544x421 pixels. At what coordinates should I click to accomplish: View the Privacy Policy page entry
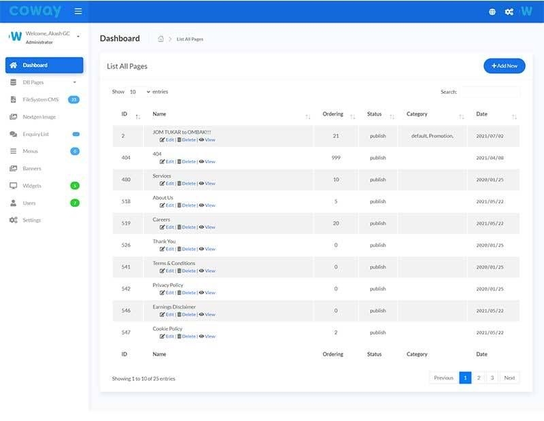click(207, 292)
